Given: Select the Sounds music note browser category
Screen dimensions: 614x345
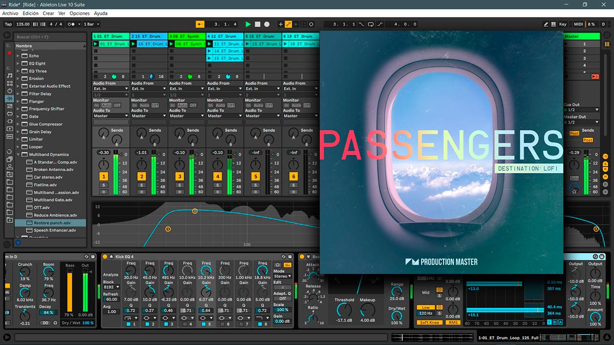Looking at the screenshot, I should coord(9,76).
